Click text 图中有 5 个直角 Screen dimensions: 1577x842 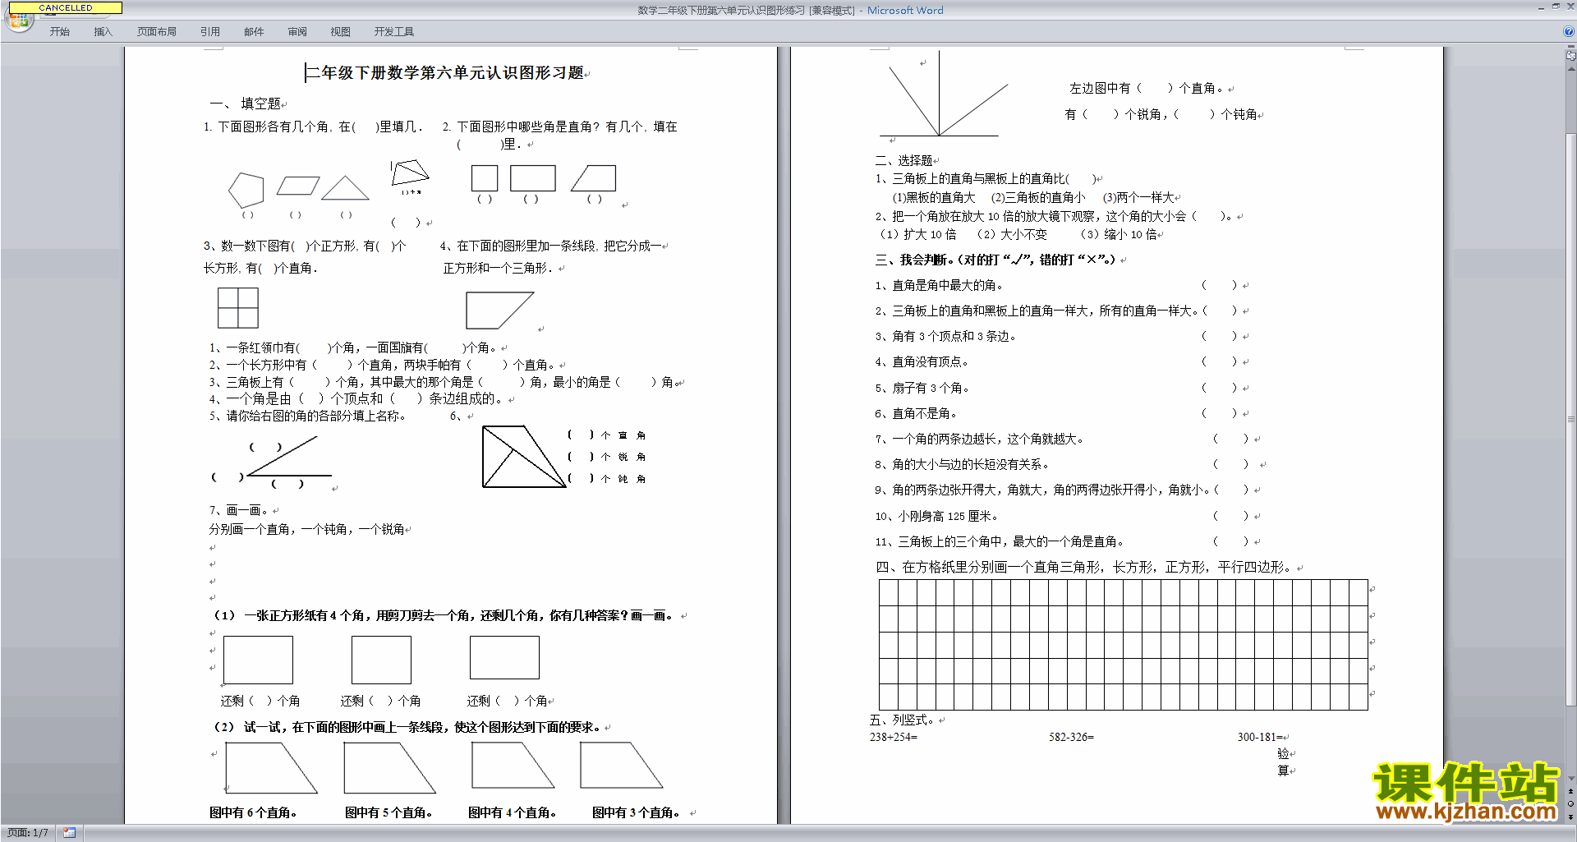(x=389, y=812)
